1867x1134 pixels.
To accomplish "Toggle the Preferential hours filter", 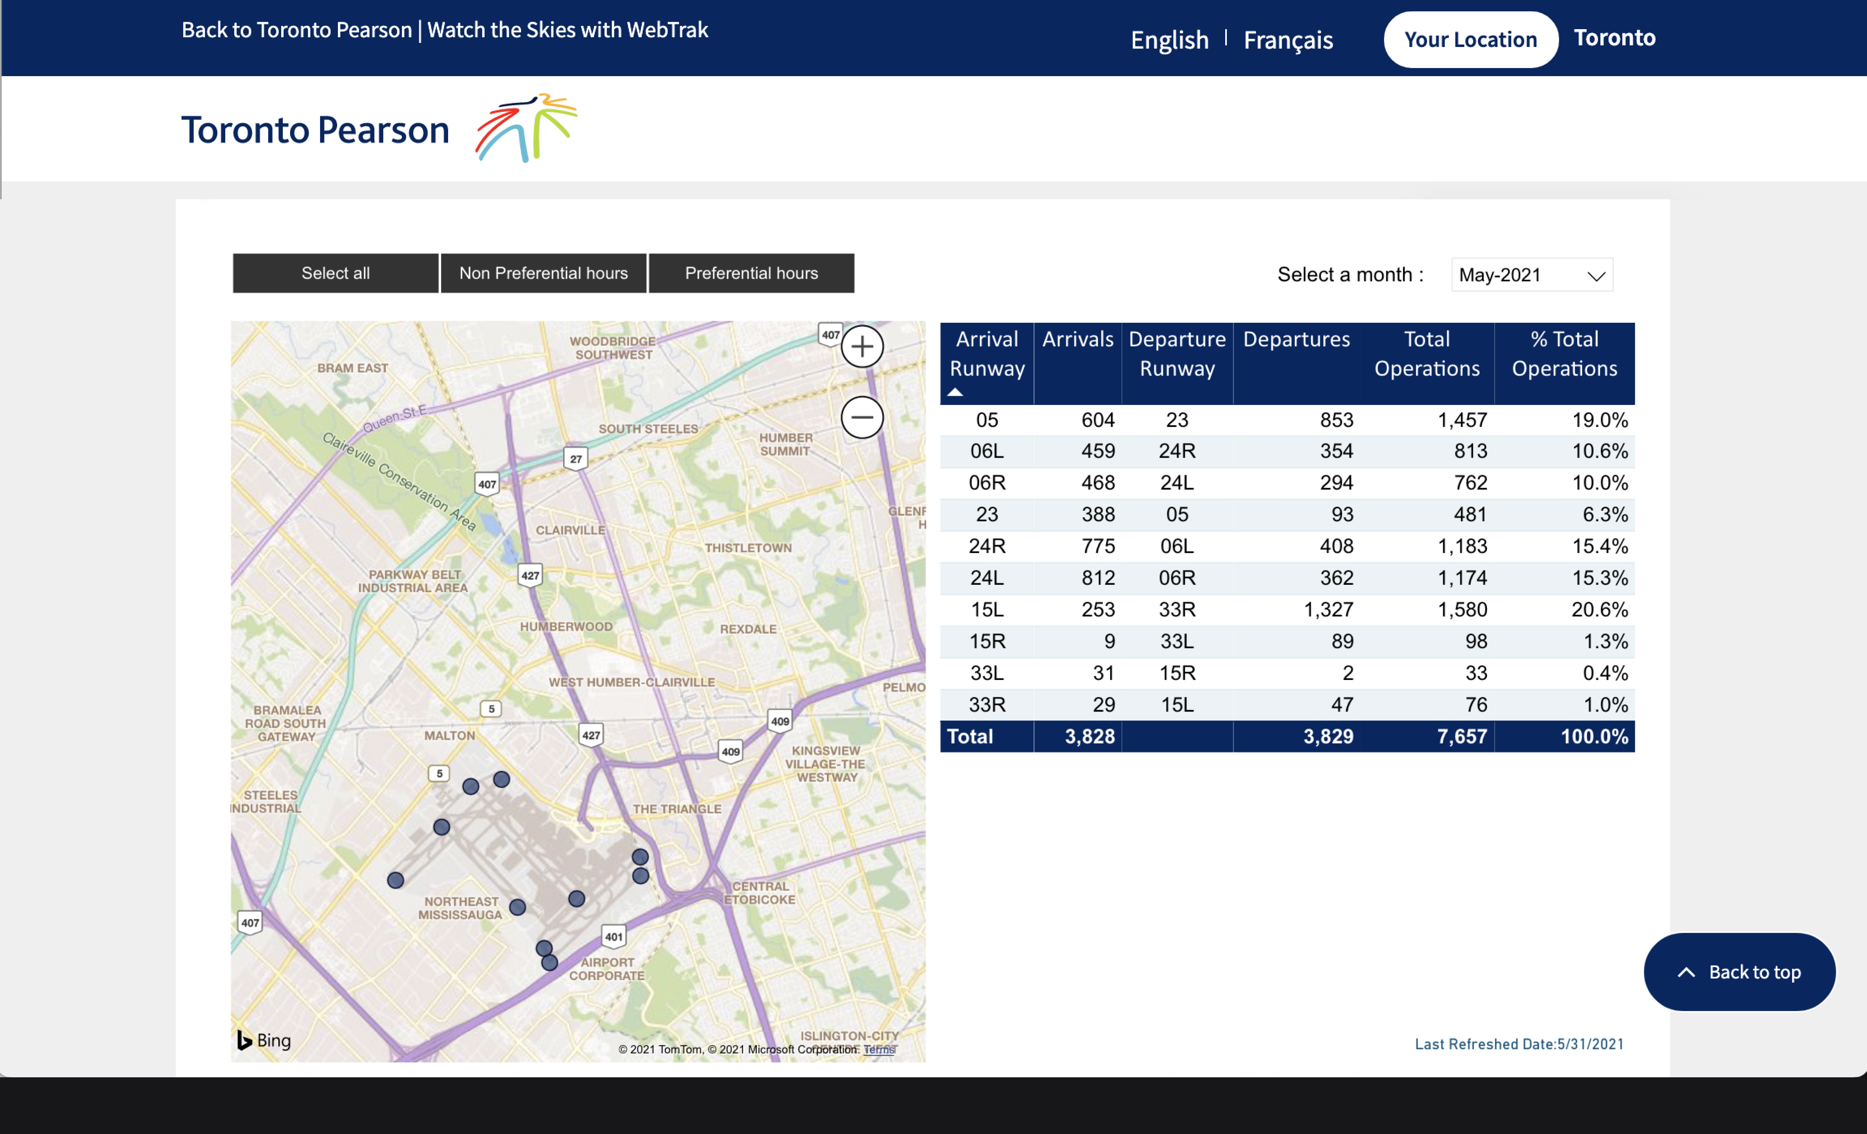I will [751, 273].
